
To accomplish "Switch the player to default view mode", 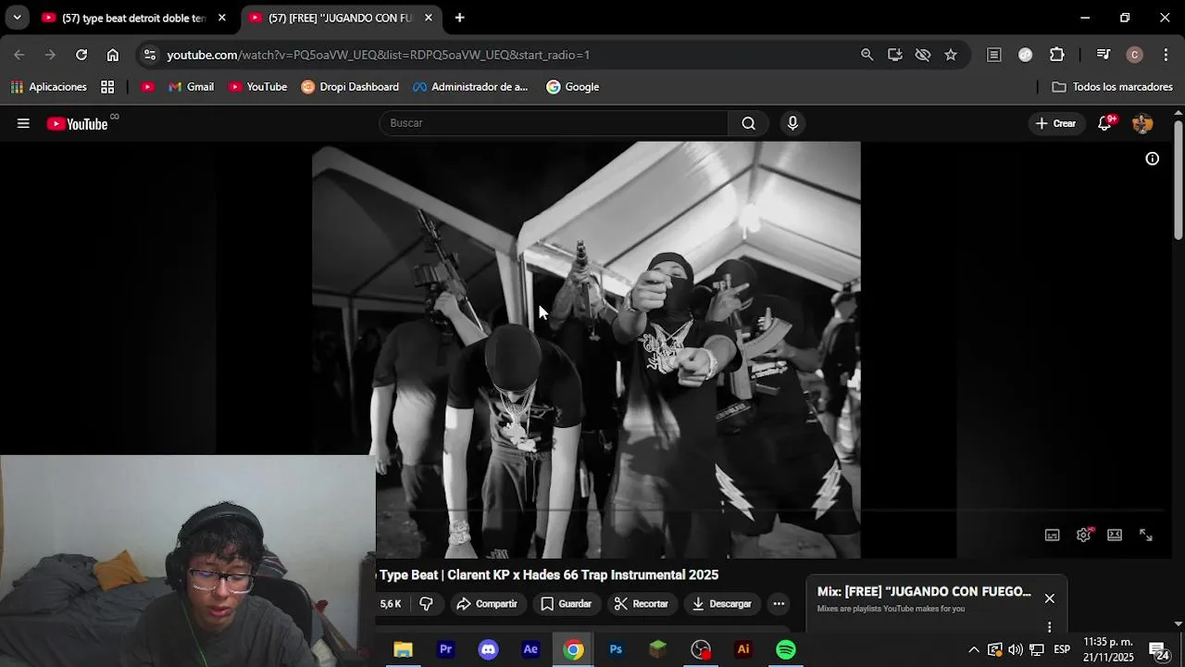I will tap(1115, 535).
